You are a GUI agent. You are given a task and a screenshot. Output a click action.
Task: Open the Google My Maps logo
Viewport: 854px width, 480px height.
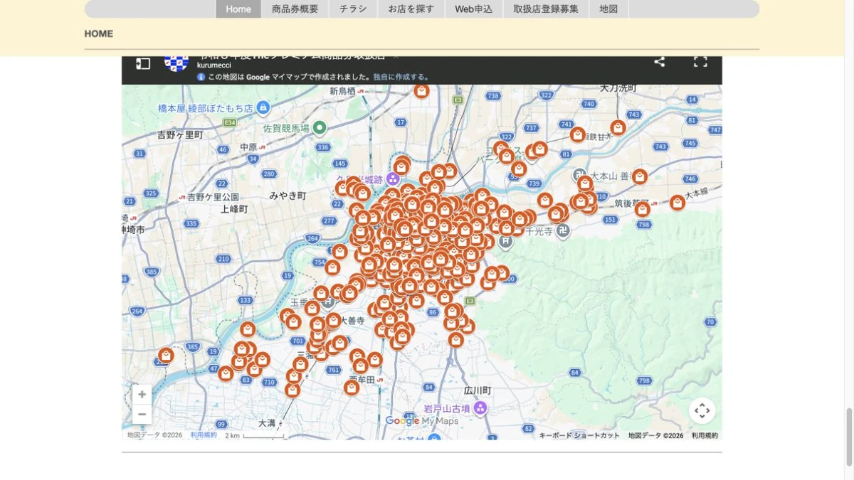tap(422, 421)
